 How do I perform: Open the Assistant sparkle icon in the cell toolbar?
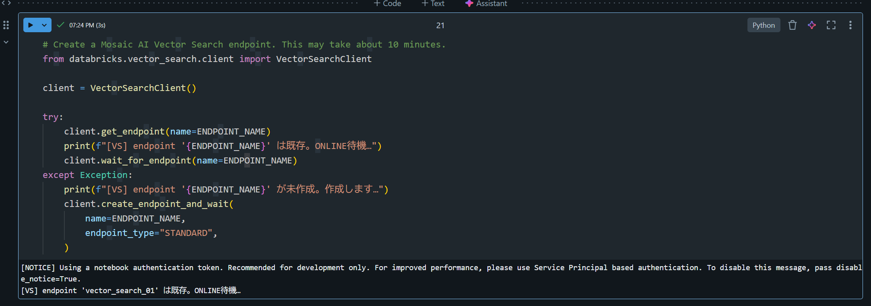(811, 25)
